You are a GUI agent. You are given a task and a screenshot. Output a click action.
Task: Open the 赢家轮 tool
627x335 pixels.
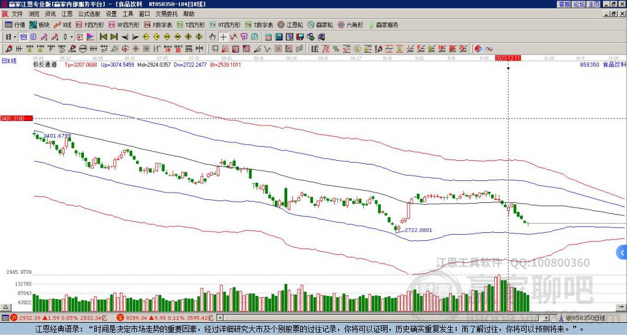click(x=320, y=25)
